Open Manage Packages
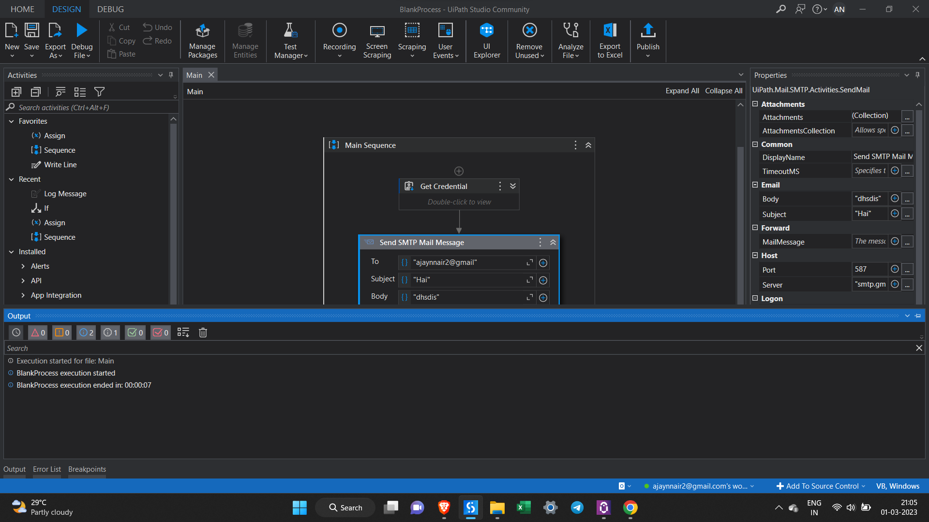This screenshot has width=929, height=522. click(202, 41)
